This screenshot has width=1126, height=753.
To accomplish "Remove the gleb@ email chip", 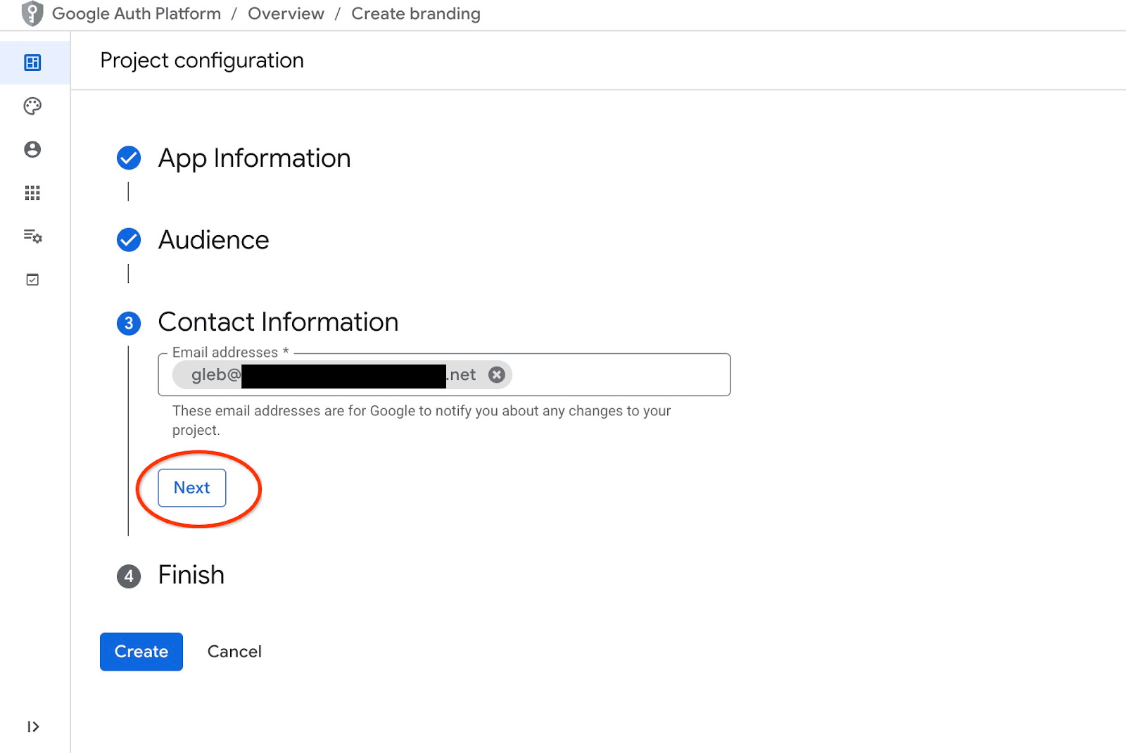I will (497, 375).
